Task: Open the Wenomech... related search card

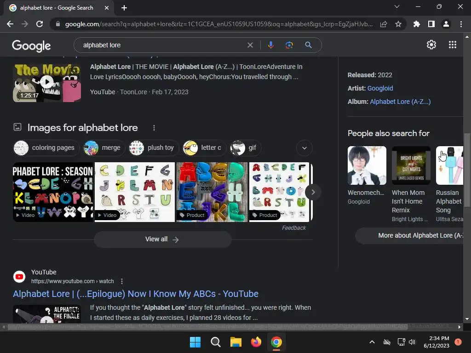Action: point(367,176)
